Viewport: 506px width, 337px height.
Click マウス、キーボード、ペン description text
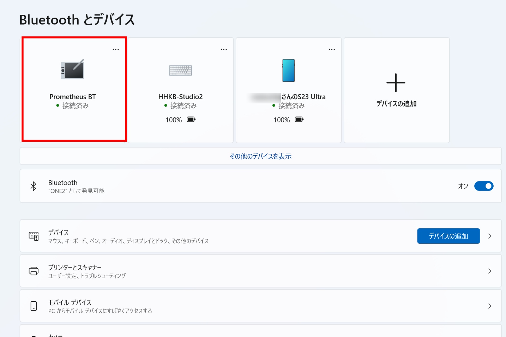[128, 241]
